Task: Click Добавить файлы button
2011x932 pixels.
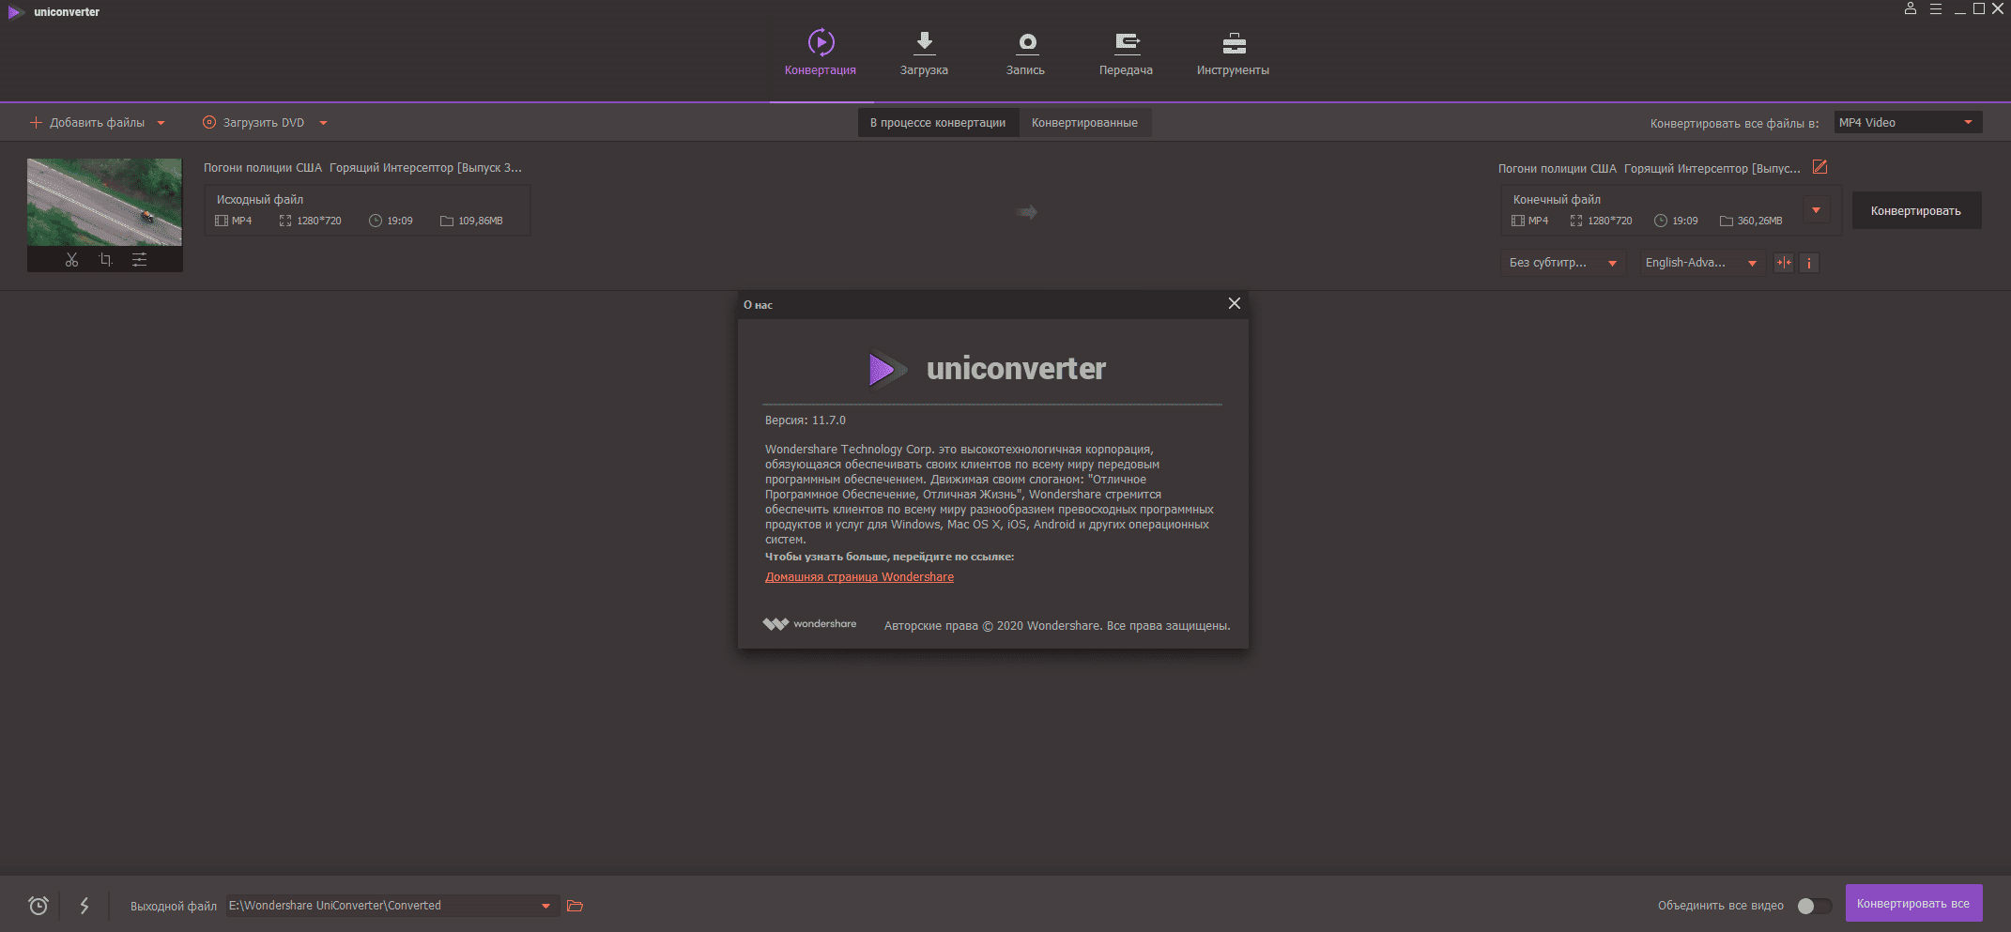Action: click(x=87, y=123)
